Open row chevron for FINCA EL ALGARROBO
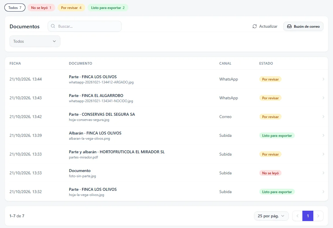 (323, 98)
